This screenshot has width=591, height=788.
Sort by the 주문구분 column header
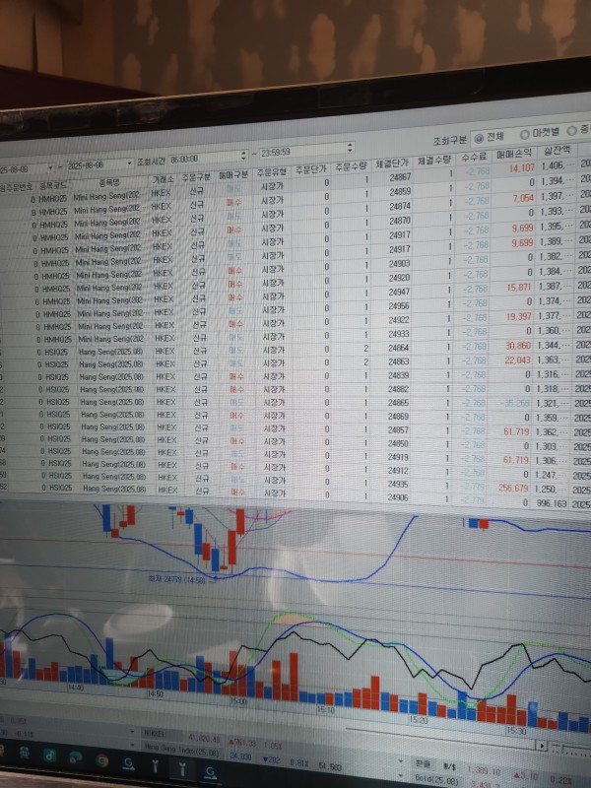(195, 177)
